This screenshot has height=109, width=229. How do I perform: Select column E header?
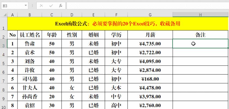coord(94,15)
